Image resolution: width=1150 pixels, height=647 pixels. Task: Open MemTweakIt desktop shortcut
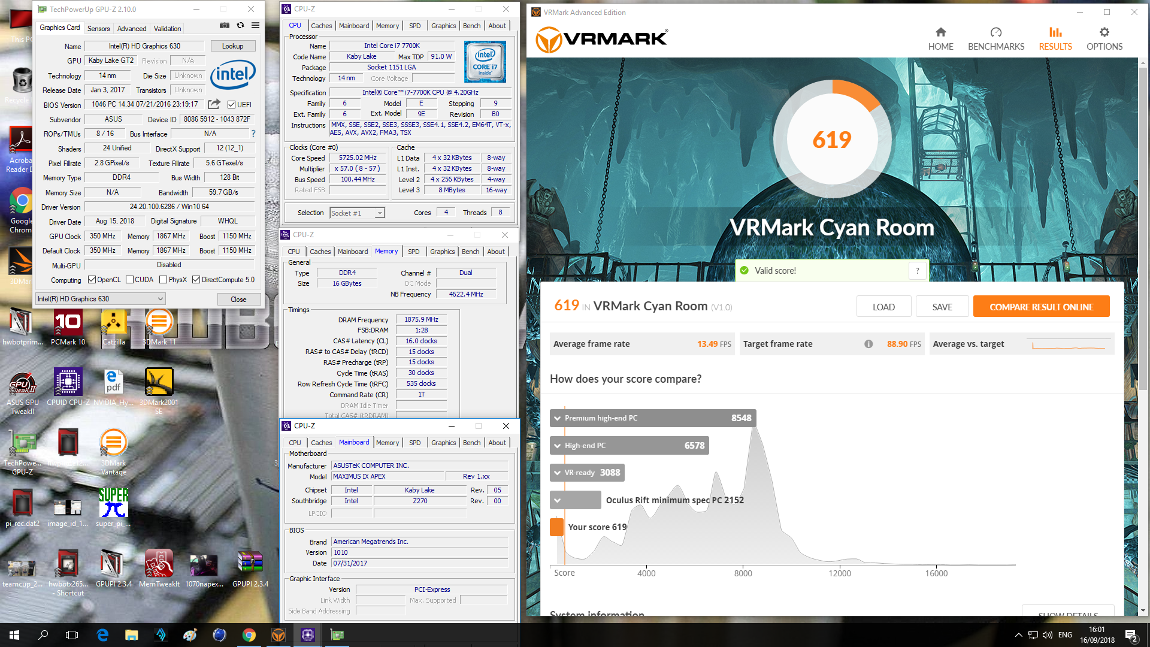159,569
